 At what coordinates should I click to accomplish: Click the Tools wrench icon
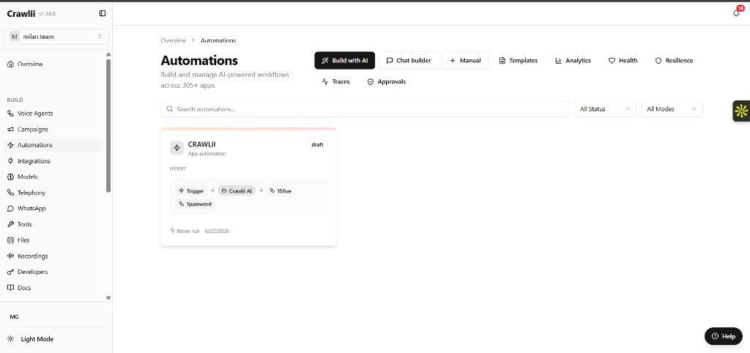10,224
